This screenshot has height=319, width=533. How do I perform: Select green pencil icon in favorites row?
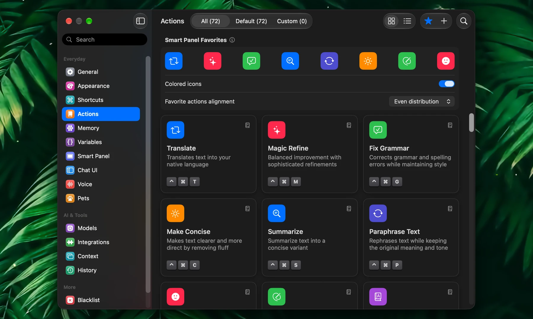(x=407, y=61)
